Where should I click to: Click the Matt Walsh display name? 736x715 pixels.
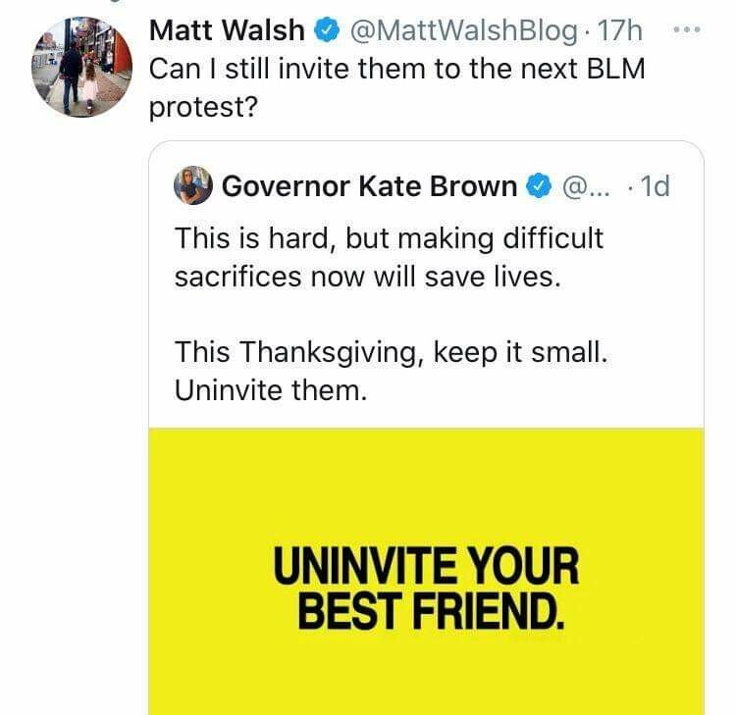click(227, 30)
